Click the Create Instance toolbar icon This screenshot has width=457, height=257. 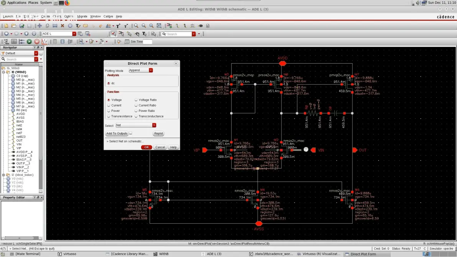pyautogui.click(x=169, y=26)
